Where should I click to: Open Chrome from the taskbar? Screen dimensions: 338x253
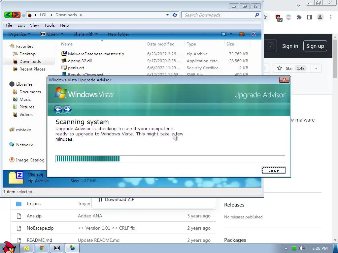42,248
